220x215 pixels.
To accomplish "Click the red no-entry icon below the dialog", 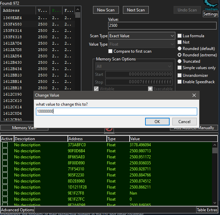I will [x=109, y=129].
